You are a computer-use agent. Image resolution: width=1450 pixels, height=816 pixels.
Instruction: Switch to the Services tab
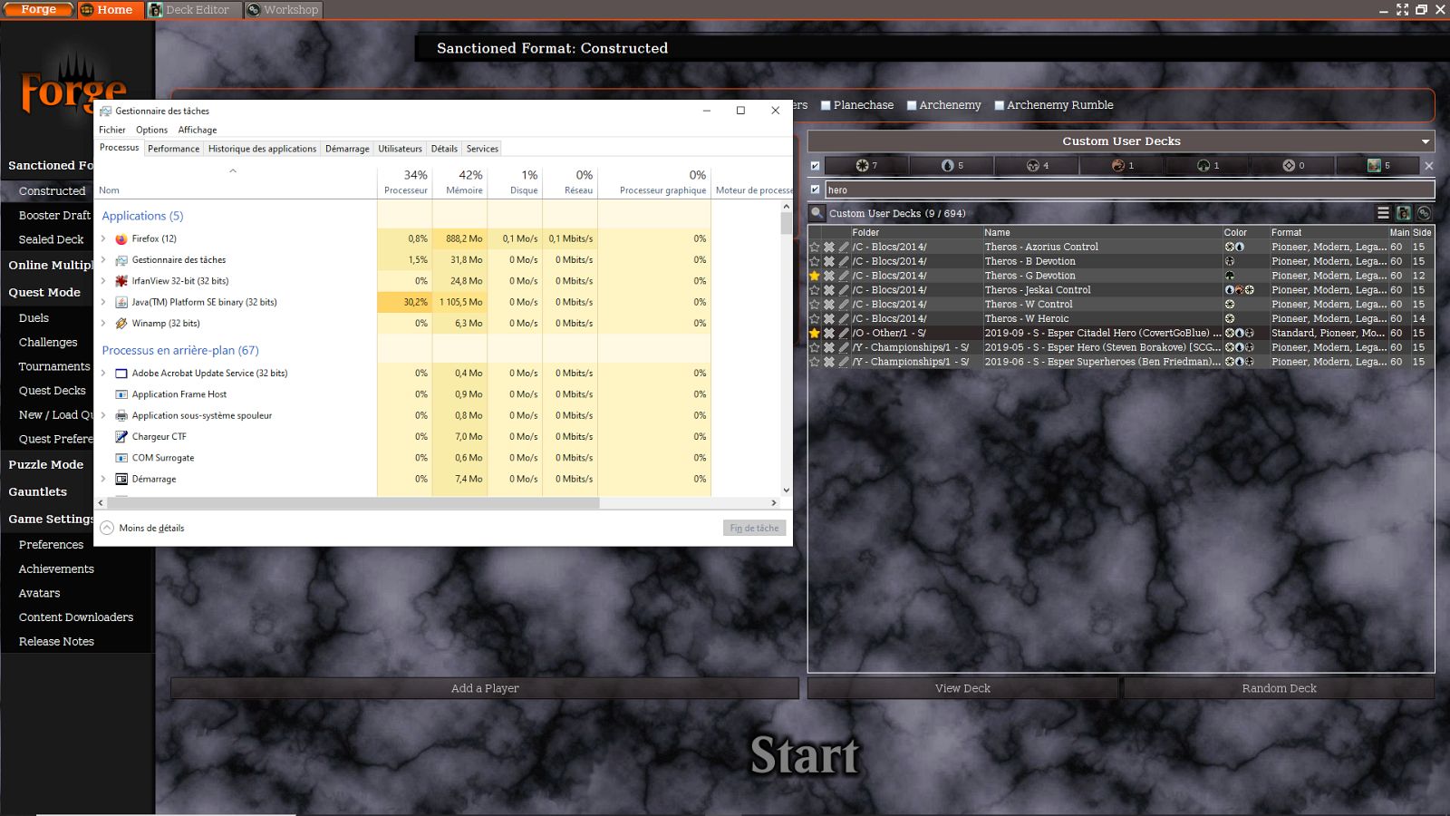click(482, 149)
